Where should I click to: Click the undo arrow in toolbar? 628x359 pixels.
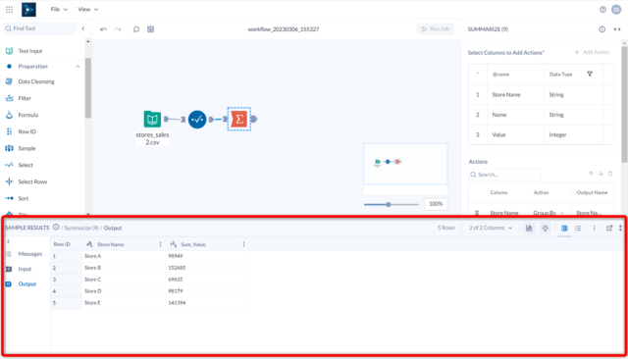103,29
